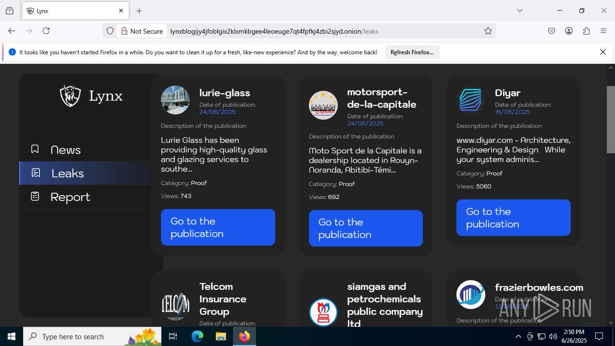Click the Diyar logo thumbnail
The width and height of the screenshot is (615, 346).
[x=471, y=100]
